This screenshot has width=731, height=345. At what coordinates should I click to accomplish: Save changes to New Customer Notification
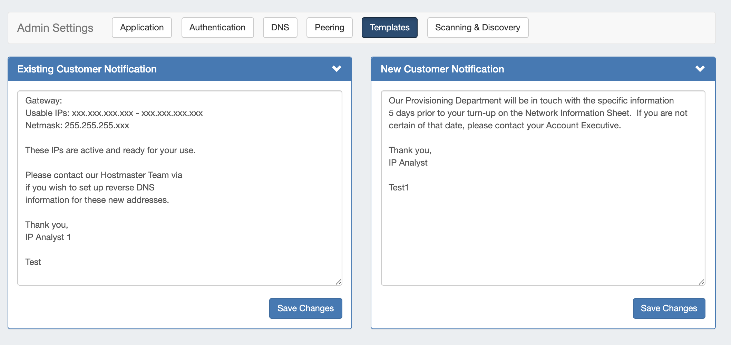pos(669,308)
